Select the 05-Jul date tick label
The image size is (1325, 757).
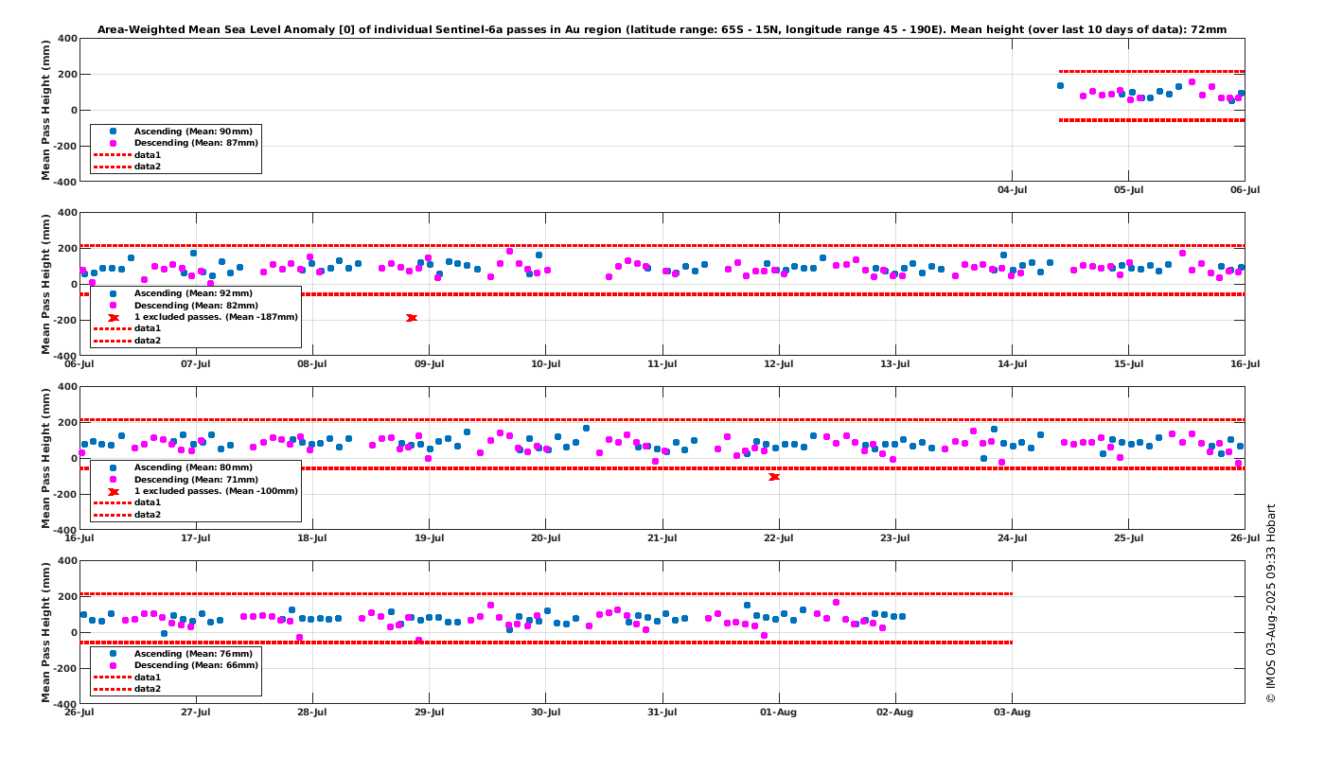1128,190
